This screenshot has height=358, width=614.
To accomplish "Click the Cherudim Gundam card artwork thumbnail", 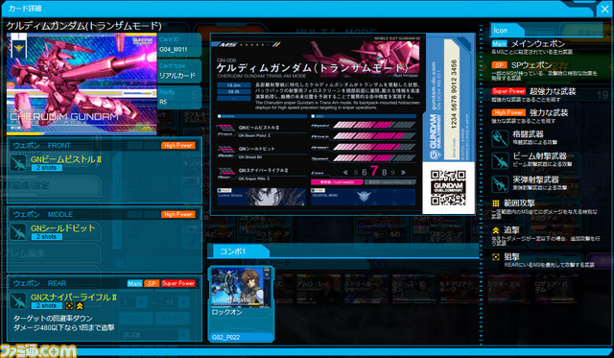I will (x=82, y=84).
